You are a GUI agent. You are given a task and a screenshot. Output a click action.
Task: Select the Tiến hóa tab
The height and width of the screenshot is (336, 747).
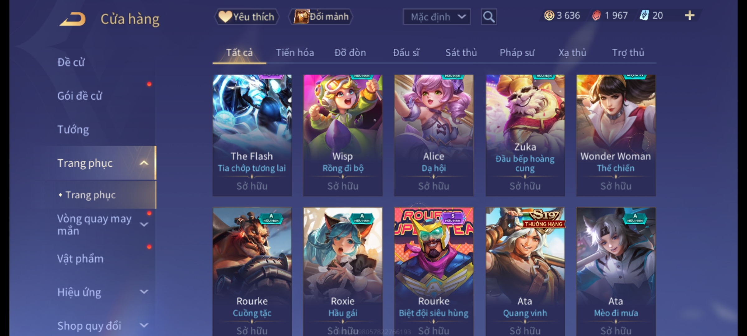[x=295, y=53]
